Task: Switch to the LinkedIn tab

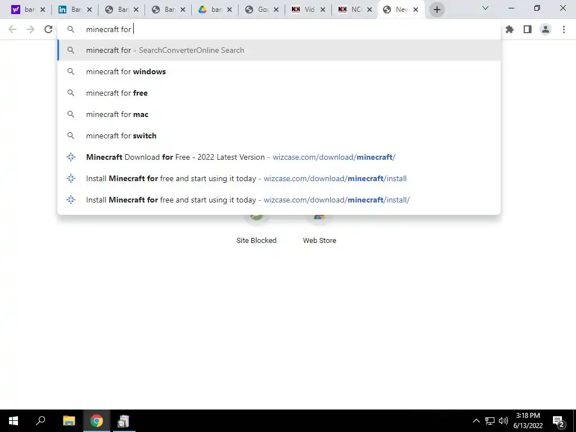Action: pyautogui.click(x=71, y=10)
